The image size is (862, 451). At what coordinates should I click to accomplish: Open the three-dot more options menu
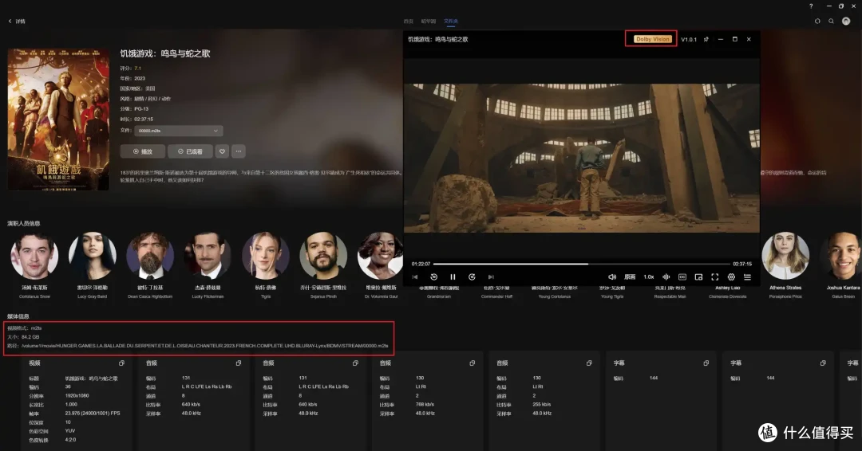pos(239,151)
